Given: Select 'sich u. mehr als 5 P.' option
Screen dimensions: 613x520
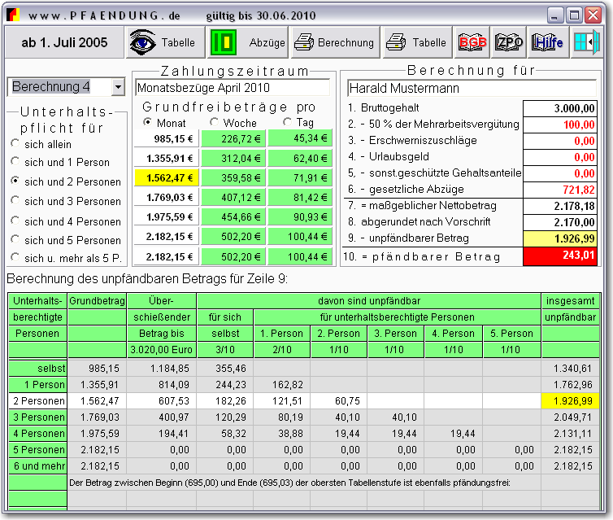Looking at the screenshot, I should pyautogui.click(x=15, y=257).
